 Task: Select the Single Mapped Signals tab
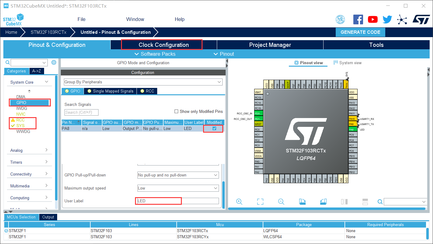pyautogui.click(x=110, y=91)
